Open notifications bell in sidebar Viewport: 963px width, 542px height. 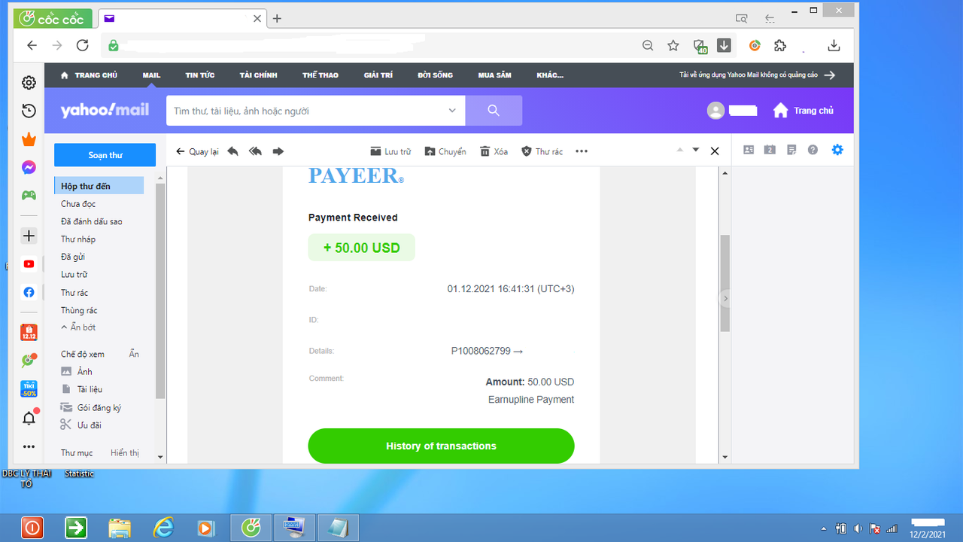click(29, 418)
